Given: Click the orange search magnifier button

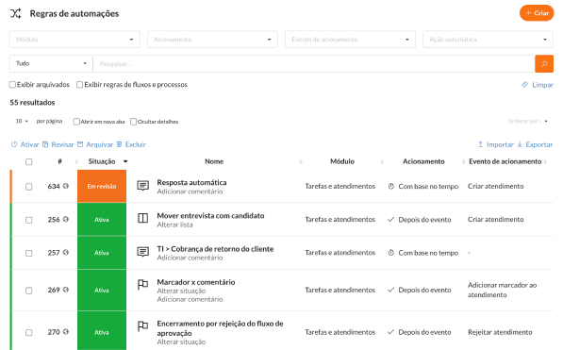Looking at the screenshot, I should coord(543,63).
